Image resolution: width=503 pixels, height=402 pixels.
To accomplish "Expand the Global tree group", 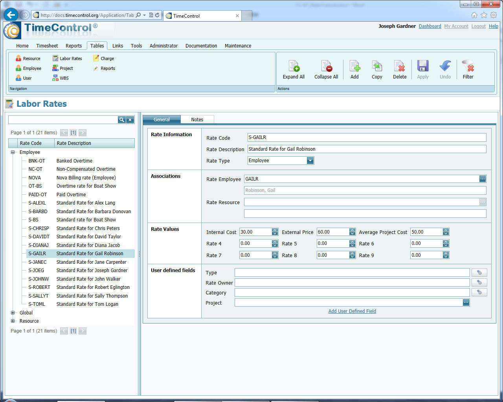I will pyautogui.click(x=13, y=313).
